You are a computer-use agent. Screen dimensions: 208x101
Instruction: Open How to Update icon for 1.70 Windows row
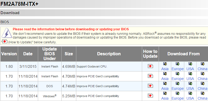150,96
